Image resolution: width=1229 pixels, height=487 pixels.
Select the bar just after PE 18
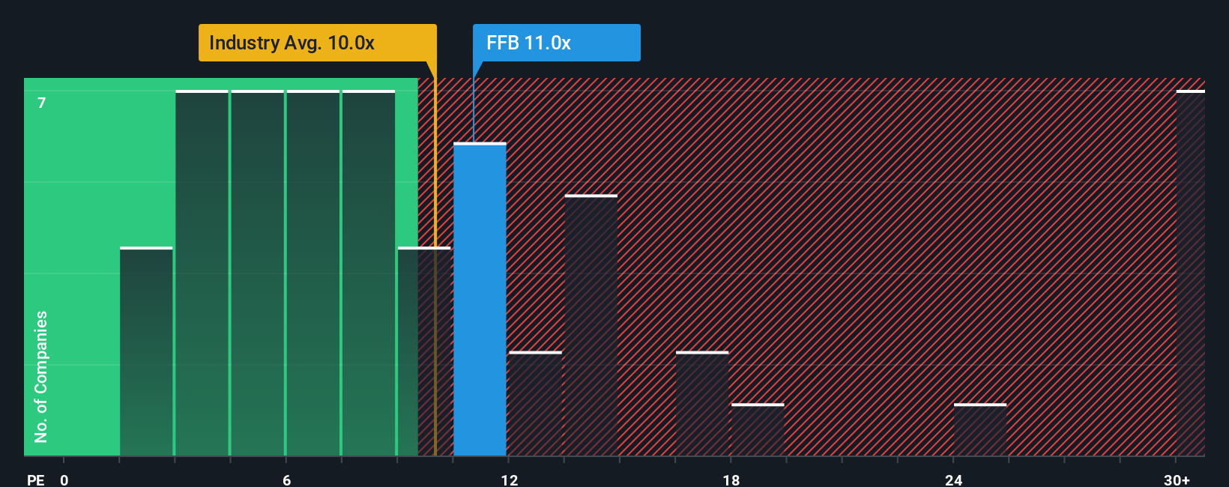[758, 430]
